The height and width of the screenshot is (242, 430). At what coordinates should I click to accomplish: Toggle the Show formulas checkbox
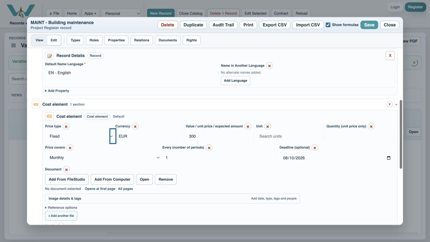[x=328, y=25]
